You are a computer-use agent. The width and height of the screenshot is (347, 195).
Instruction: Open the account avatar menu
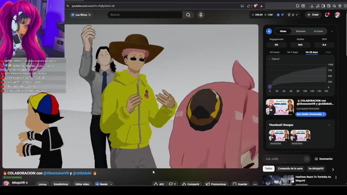click(338, 15)
